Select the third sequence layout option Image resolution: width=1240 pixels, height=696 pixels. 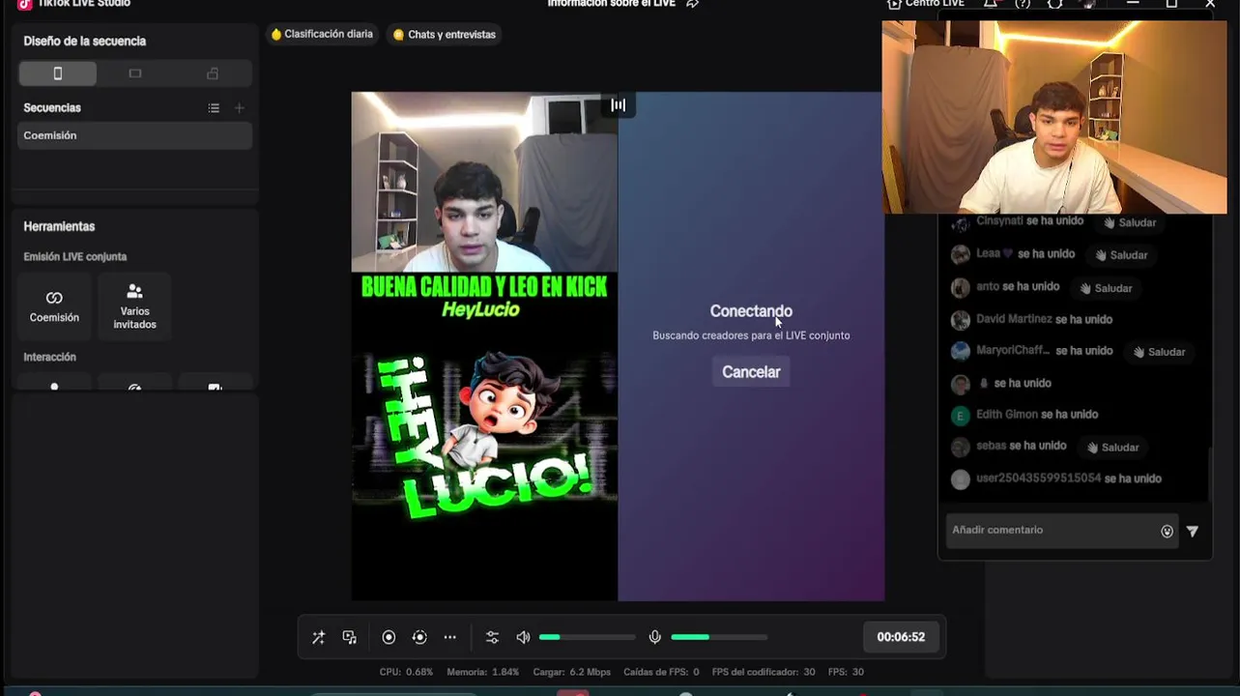pyautogui.click(x=213, y=73)
